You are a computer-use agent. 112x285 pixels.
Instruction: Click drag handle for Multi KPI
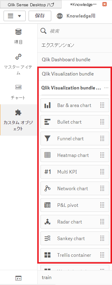pos(102,172)
